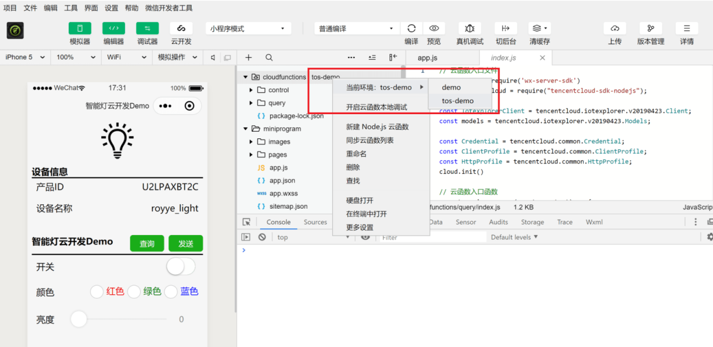
Task: Click the plus icon to add file
Action: [x=249, y=57]
